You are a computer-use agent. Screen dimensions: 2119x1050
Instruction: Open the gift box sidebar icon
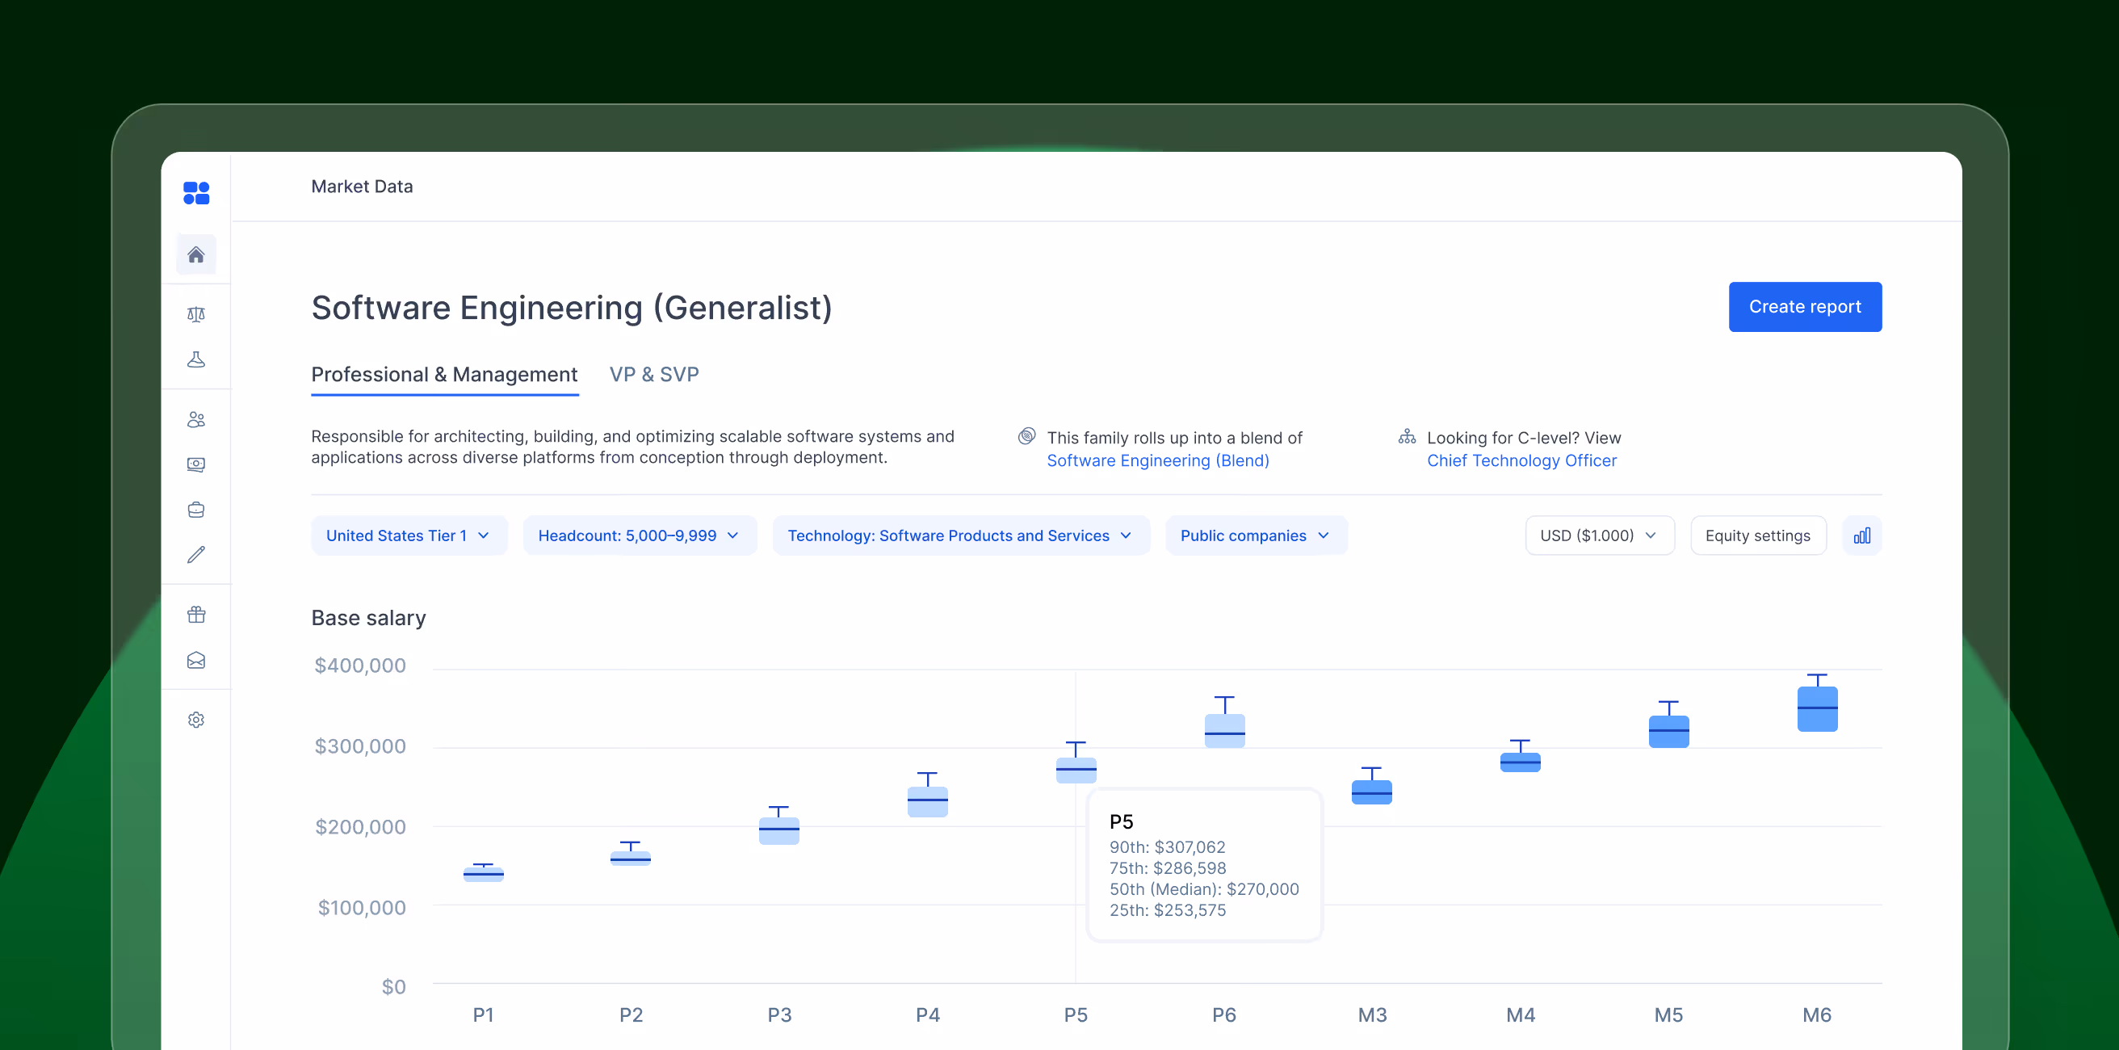[x=195, y=615]
